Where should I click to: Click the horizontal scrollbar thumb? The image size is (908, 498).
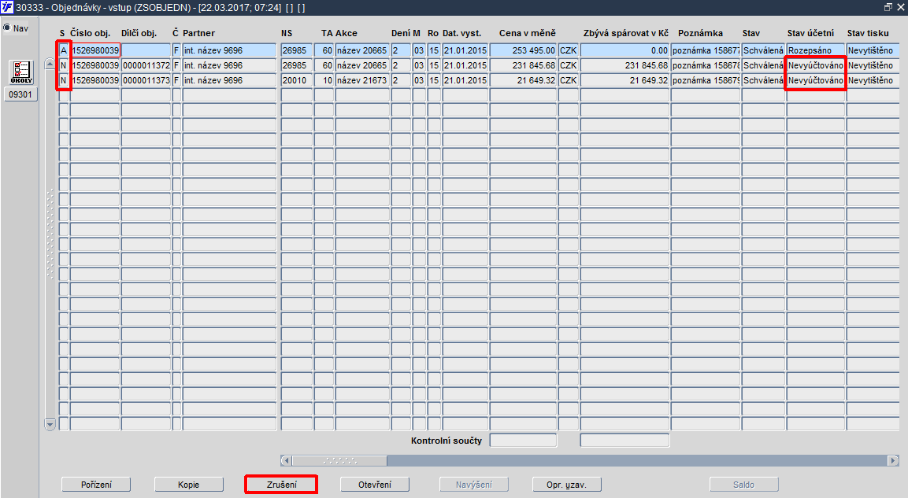point(340,461)
